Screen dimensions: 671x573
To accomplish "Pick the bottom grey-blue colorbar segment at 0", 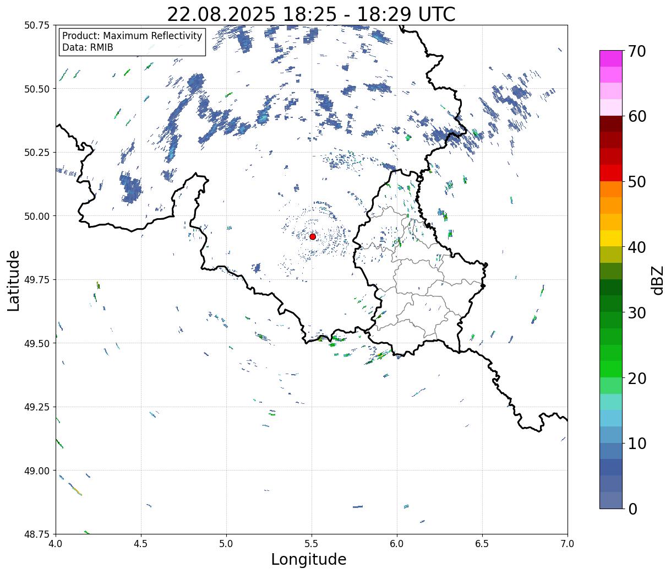I will click(x=610, y=500).
